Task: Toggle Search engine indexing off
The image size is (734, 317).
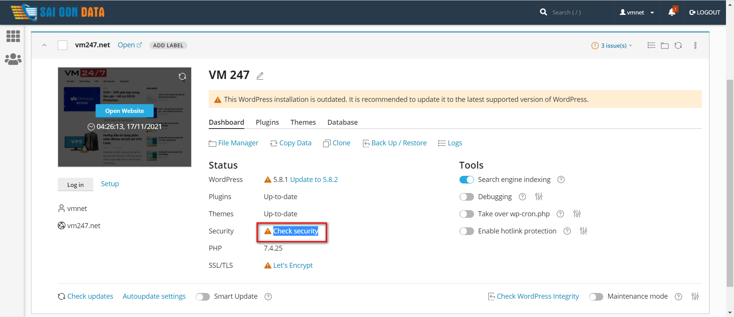Action: click(x=466, y=180)
